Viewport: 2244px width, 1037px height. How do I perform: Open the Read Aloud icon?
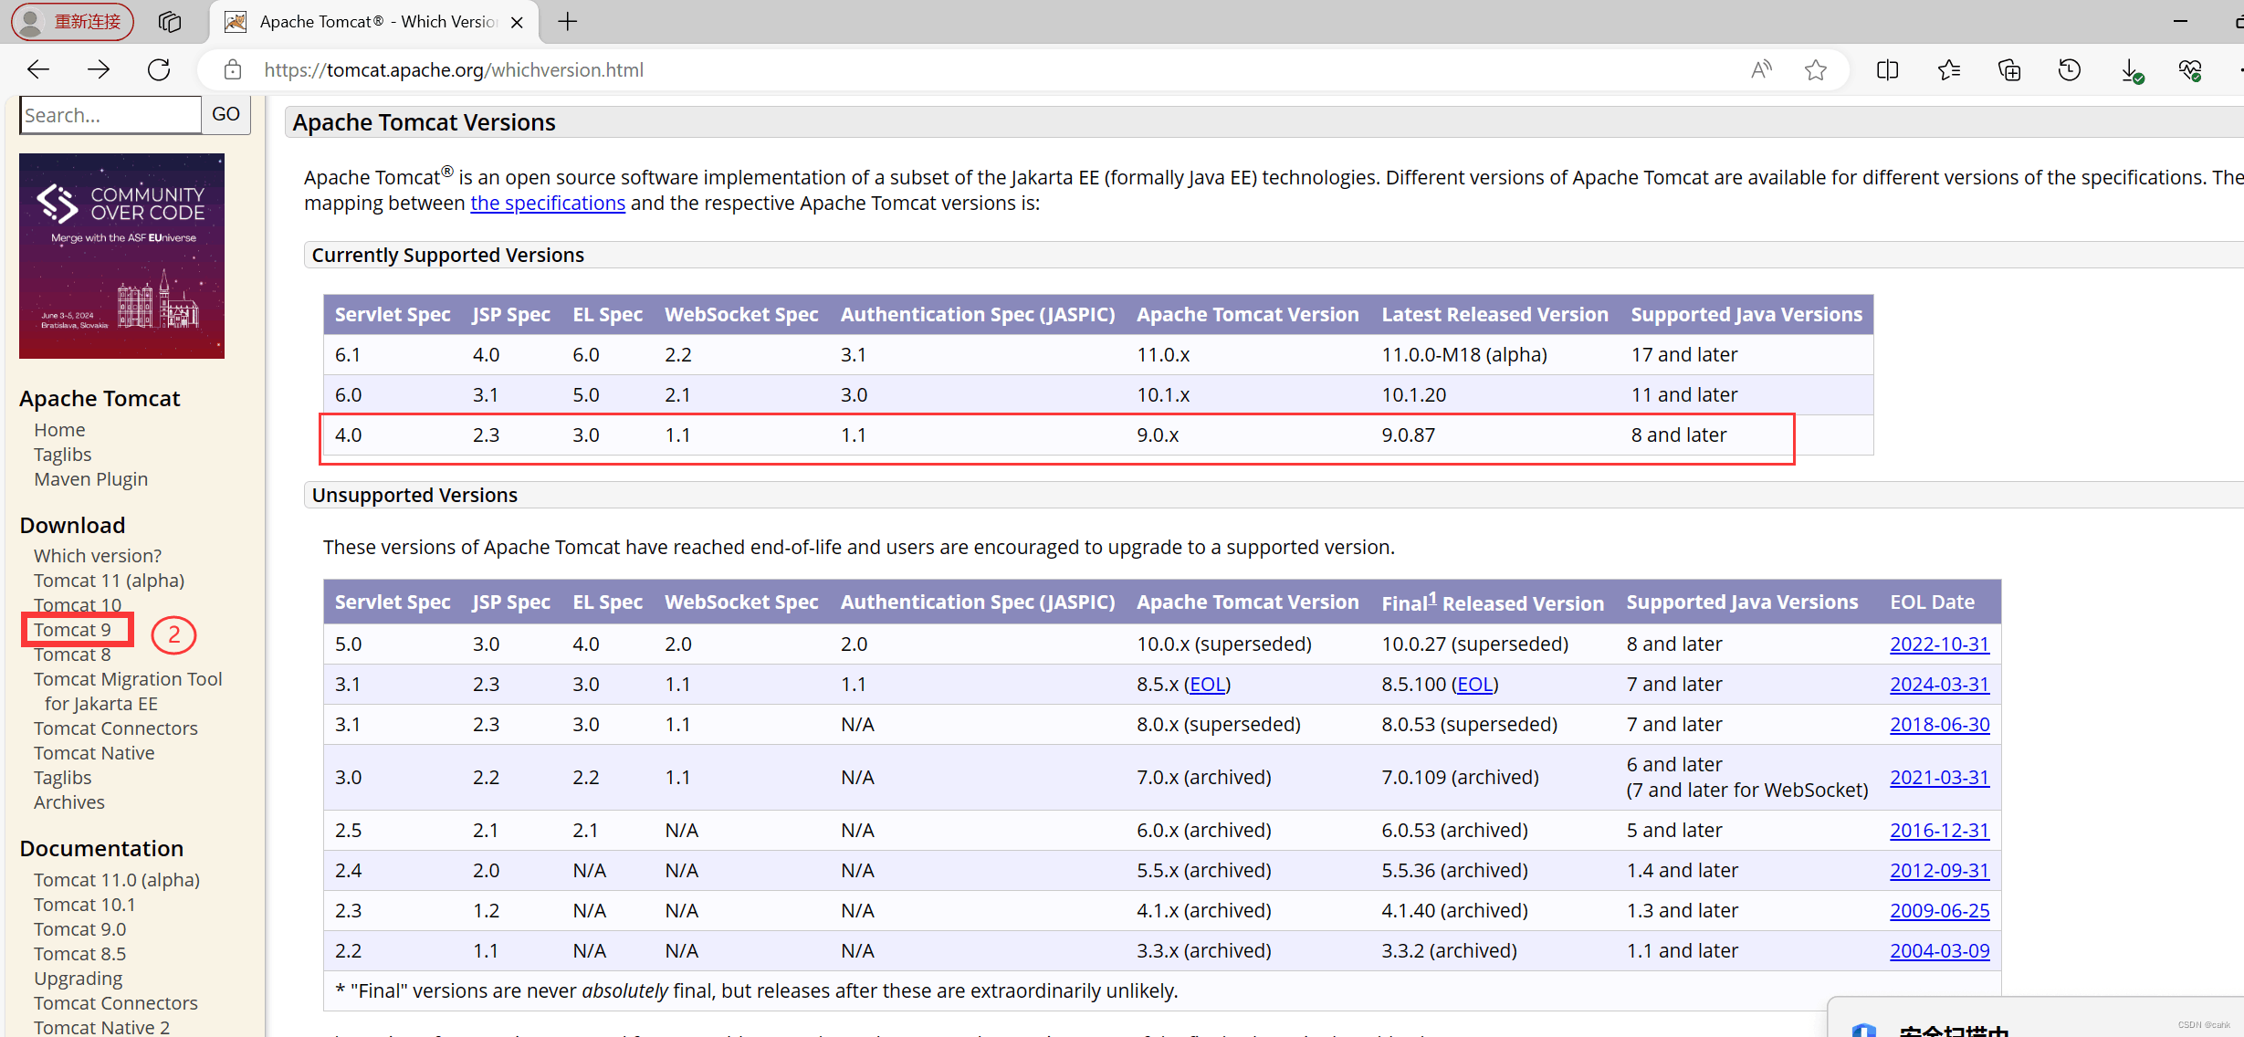(x=1761, y=69)
